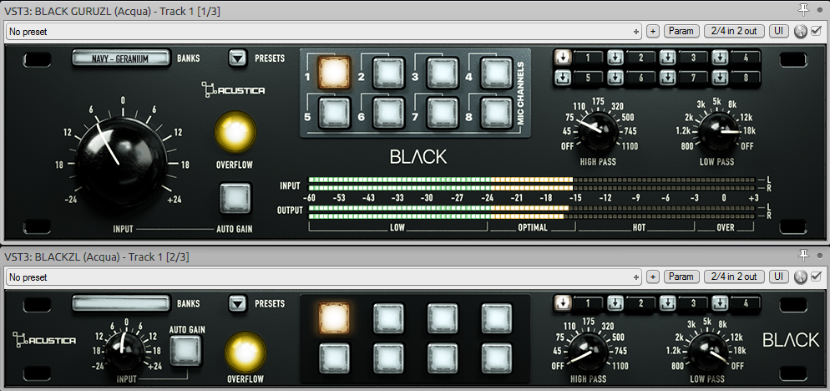Click Acustica logo in BLACK GURUZL
This screenshot has width=830, height=391.
pos(233,90)
